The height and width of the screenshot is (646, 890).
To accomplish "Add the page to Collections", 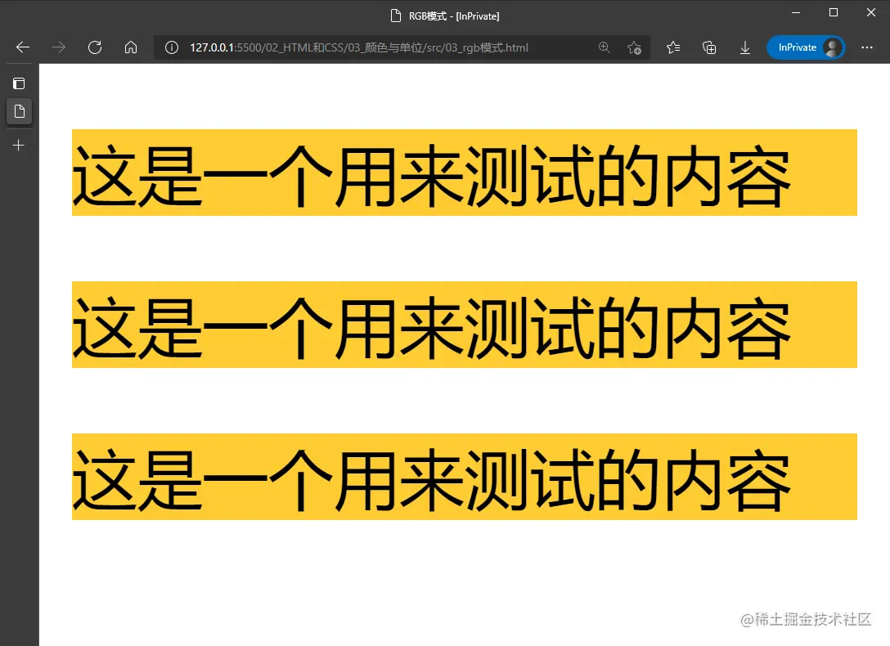I will (708, 47).
